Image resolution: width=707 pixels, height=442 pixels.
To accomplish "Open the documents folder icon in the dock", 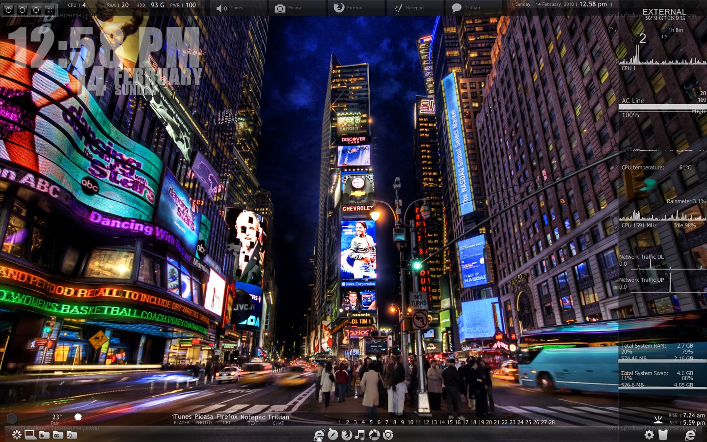I will click(x=44, y=435).
